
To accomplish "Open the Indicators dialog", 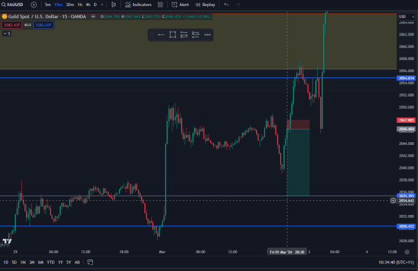I will (x=138, y=5).
